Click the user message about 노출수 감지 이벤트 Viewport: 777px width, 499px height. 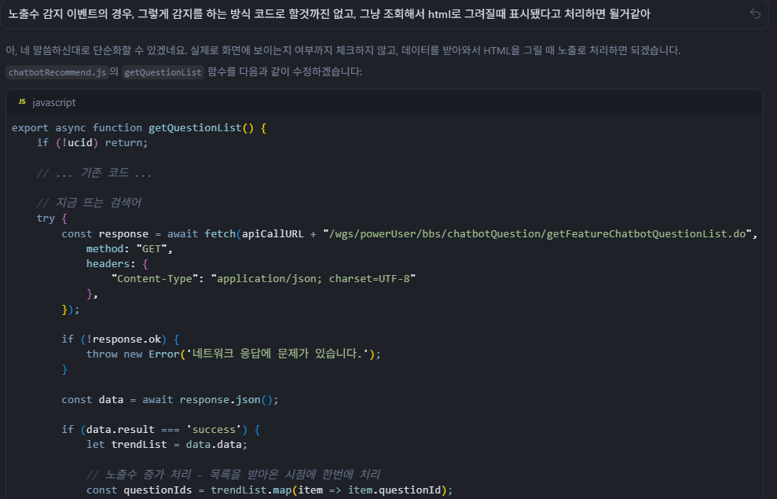328,14
